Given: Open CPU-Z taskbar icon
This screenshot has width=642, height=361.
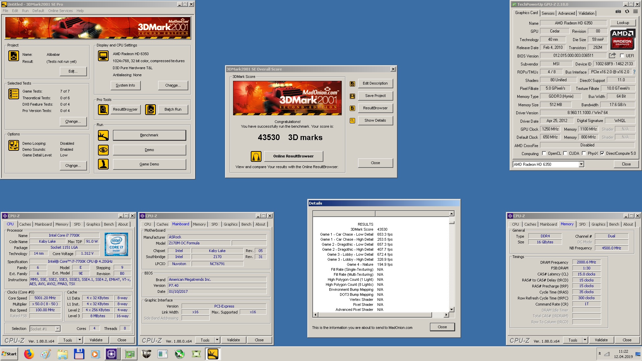Looking at the screenshot, I should [111, 354].
